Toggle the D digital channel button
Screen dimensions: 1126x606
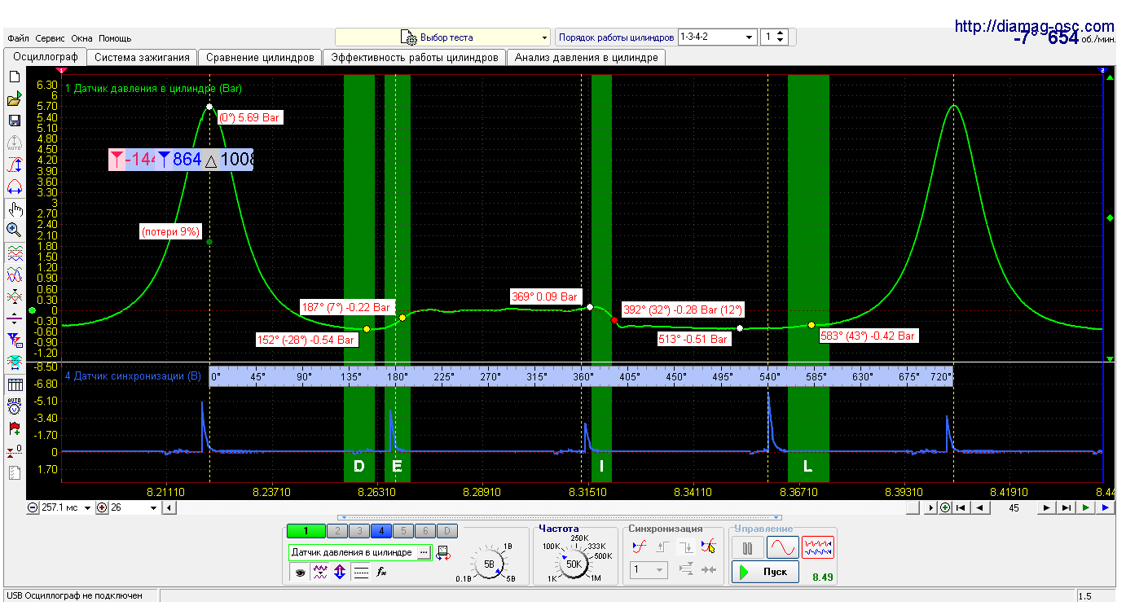click(448, 531)
